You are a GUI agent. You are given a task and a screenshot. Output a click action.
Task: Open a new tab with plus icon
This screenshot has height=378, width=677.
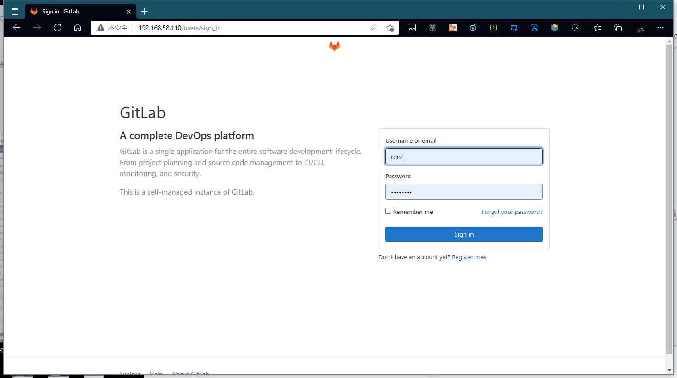(x=144, y=12)
